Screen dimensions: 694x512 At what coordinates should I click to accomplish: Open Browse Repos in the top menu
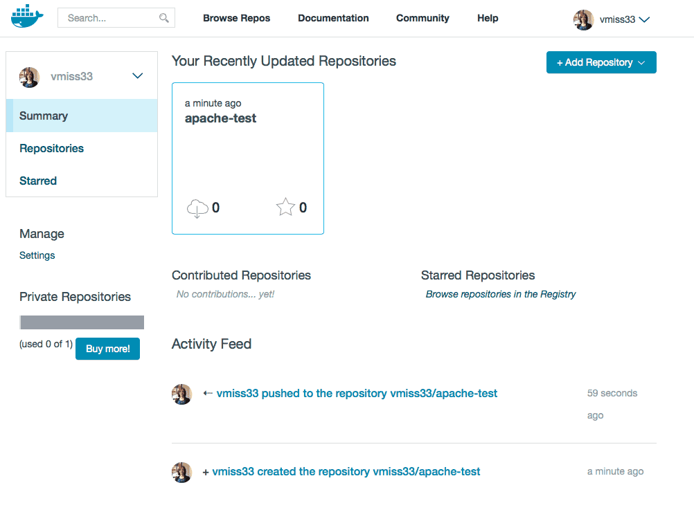[x=236, y=18]
